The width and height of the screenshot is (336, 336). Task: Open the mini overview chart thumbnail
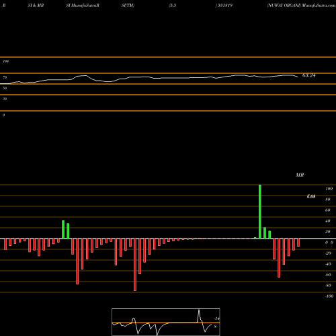click(166, 322)
